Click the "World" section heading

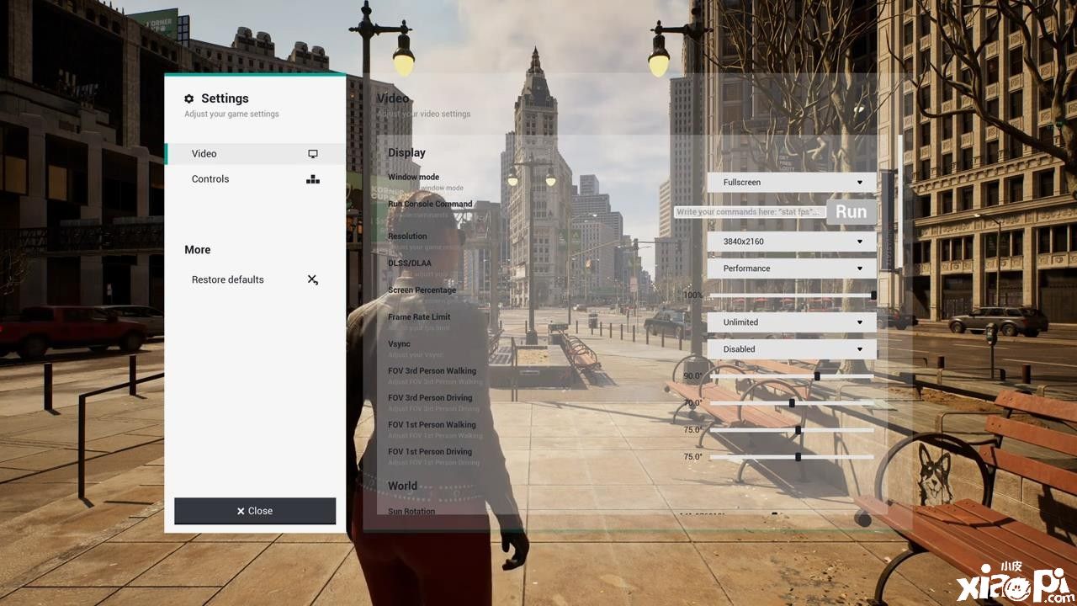(402, 486)
